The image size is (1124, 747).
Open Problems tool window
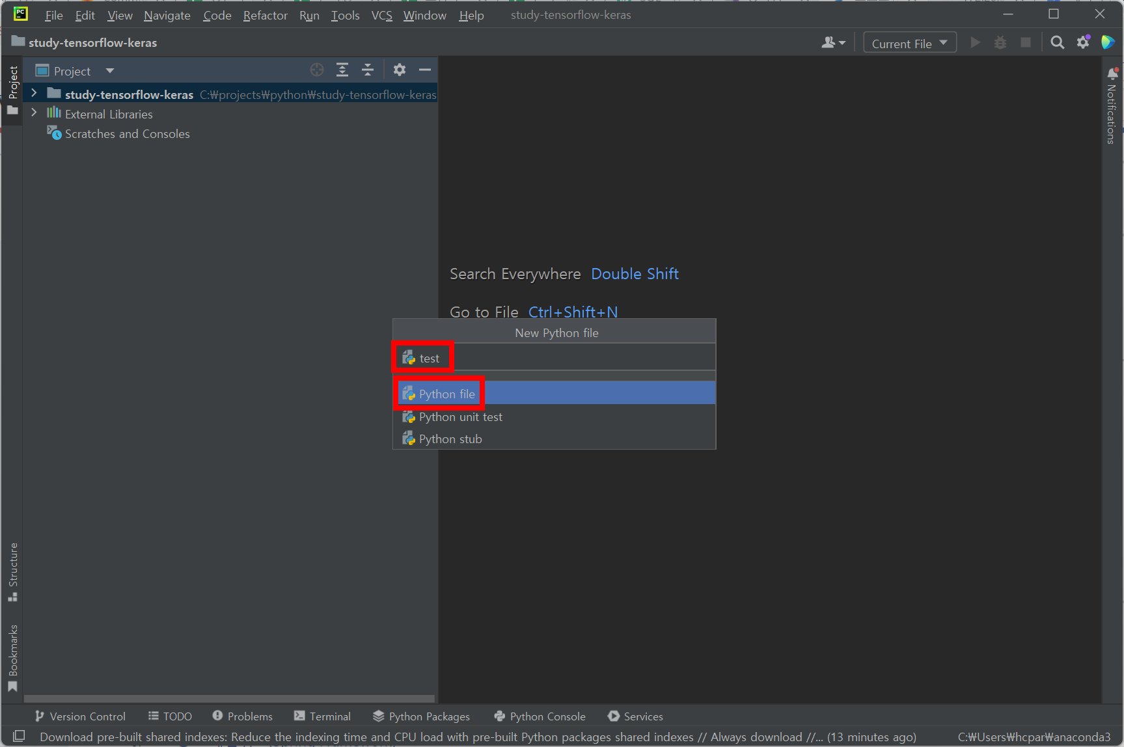(x=242, y=716)
